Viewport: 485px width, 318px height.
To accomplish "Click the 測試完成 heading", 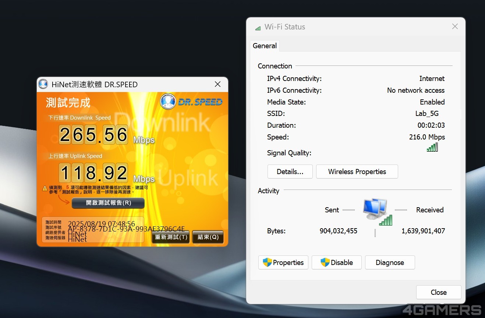I will 68,103.
